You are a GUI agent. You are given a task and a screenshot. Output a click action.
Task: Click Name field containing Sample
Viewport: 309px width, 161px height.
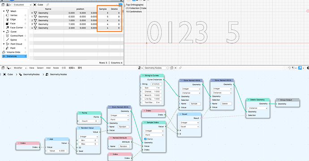tap(195, 103)
